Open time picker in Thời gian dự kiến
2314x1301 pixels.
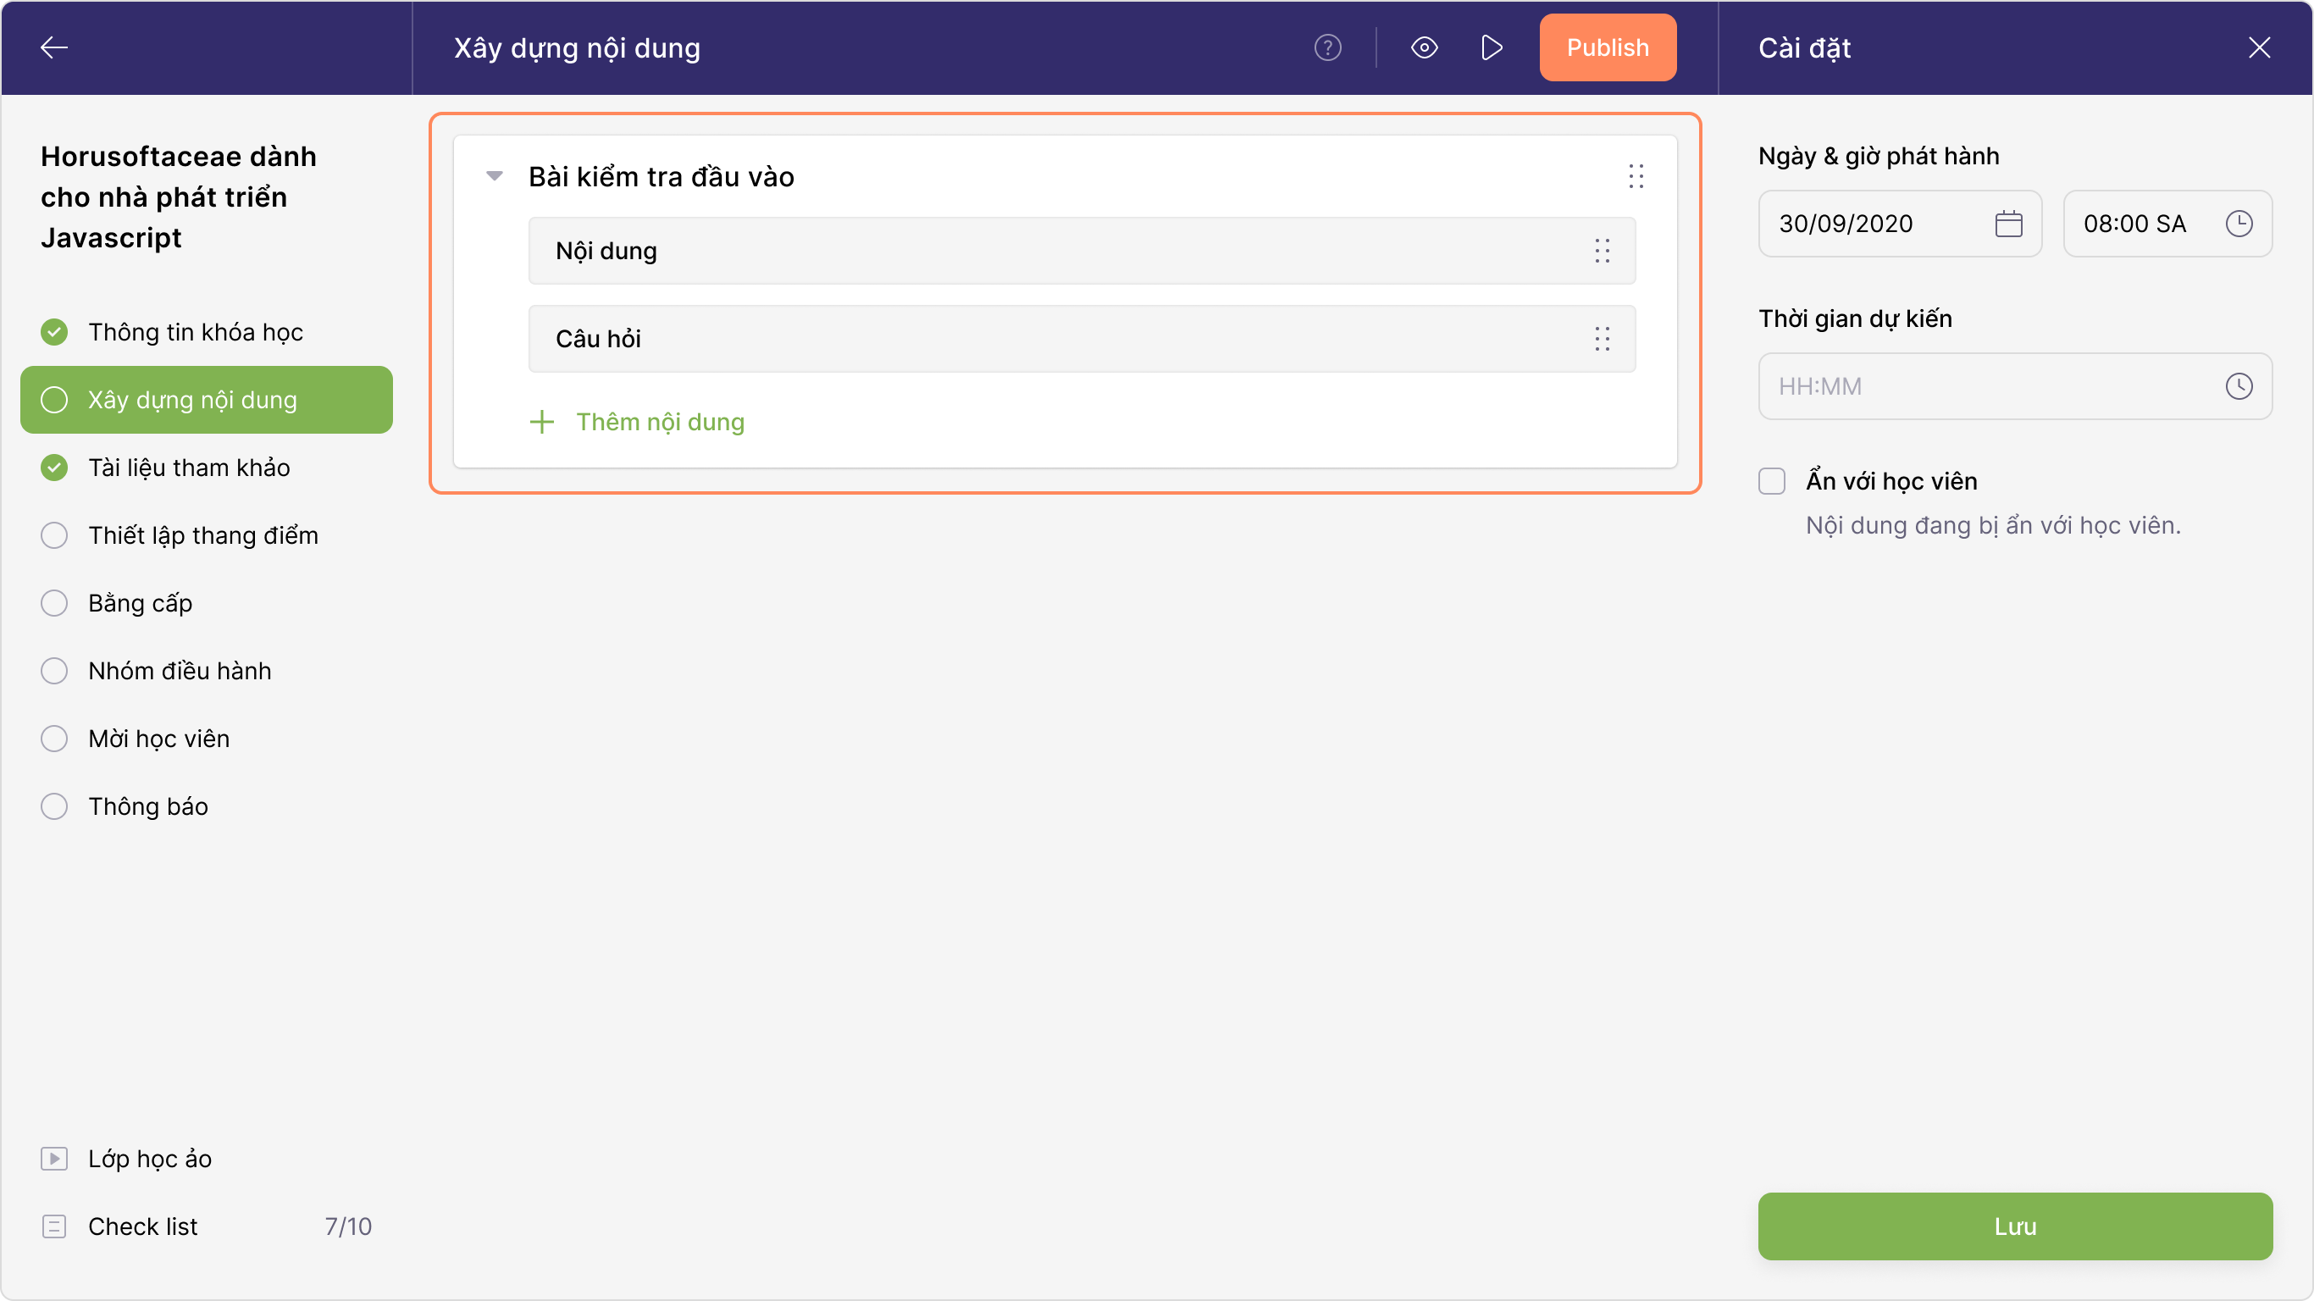click(2238, 386)
